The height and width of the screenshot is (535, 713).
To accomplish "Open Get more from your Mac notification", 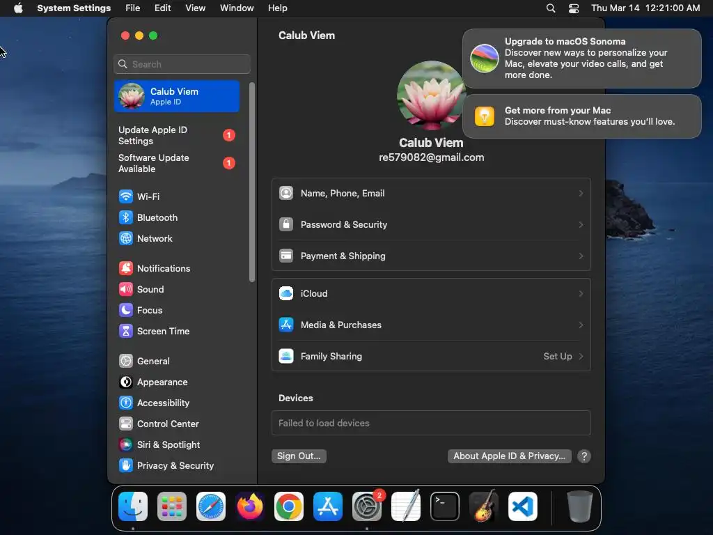I will (582, 116).
